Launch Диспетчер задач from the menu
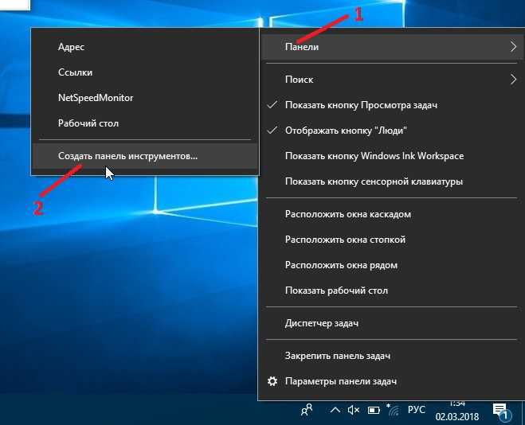Image resolution: width=525 pixels, height=425 pixels. 391,323
